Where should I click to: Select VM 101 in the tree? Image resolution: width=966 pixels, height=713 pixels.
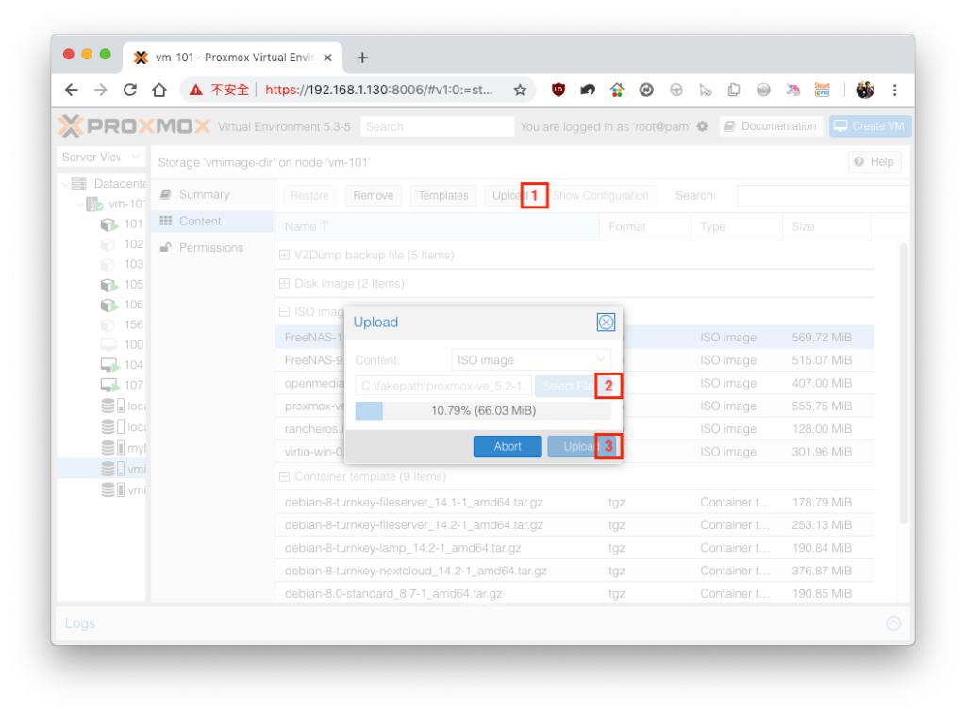pos(122,224)
